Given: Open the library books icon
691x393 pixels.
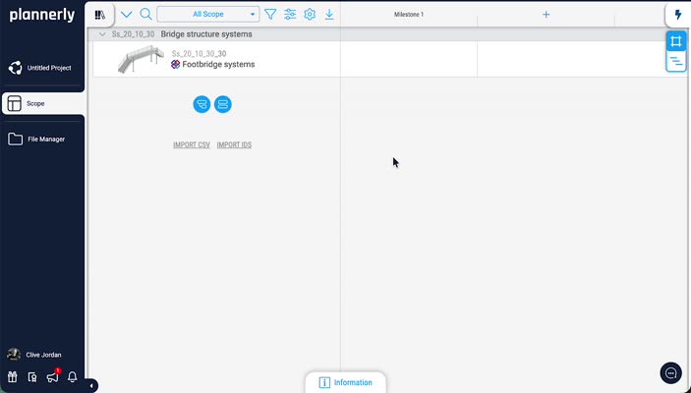Looking at the screenshot, I should point(100,15).
